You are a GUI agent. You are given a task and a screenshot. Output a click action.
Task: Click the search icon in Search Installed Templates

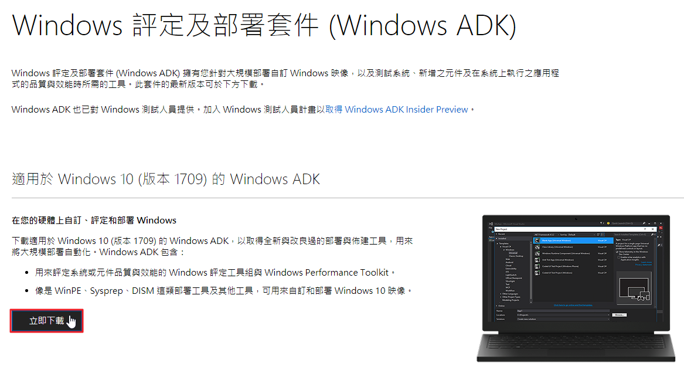tap(652, 235)
